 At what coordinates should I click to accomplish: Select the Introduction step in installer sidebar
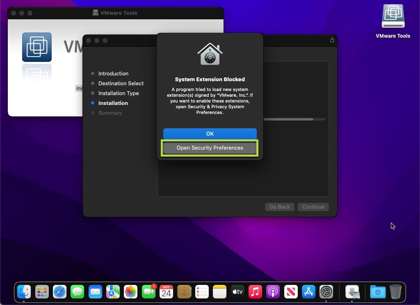point(113,73)
